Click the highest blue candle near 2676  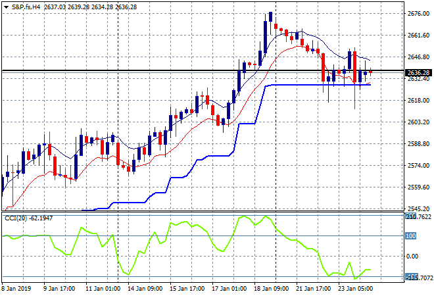[x=270, y=17]
